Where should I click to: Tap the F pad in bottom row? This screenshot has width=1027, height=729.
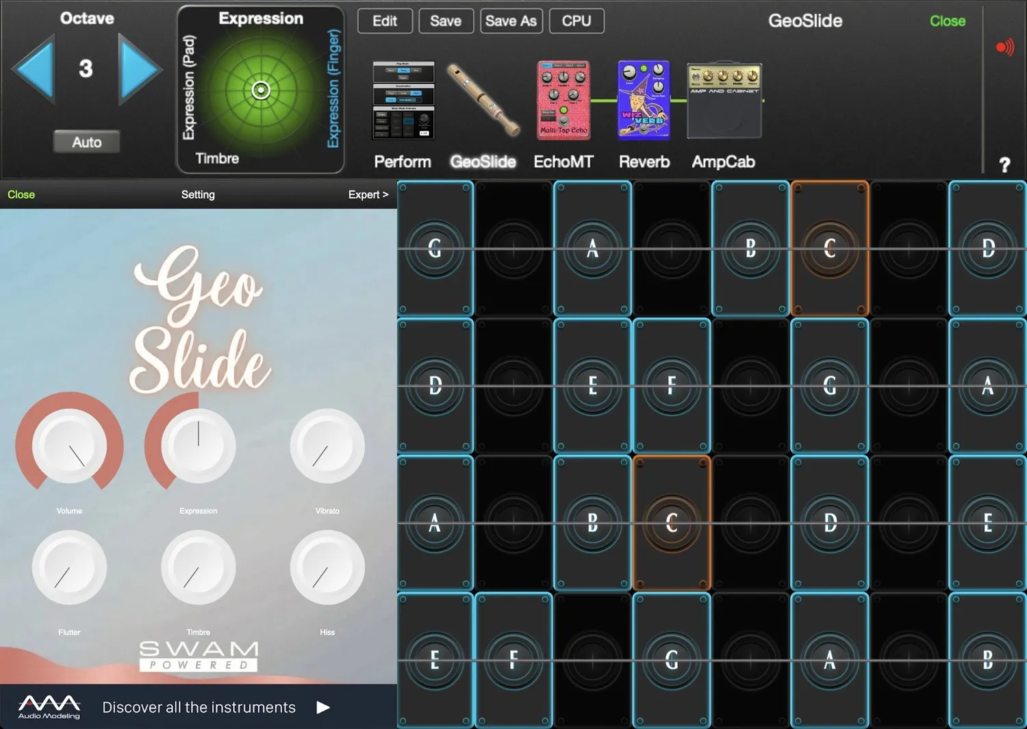[513, 660]
